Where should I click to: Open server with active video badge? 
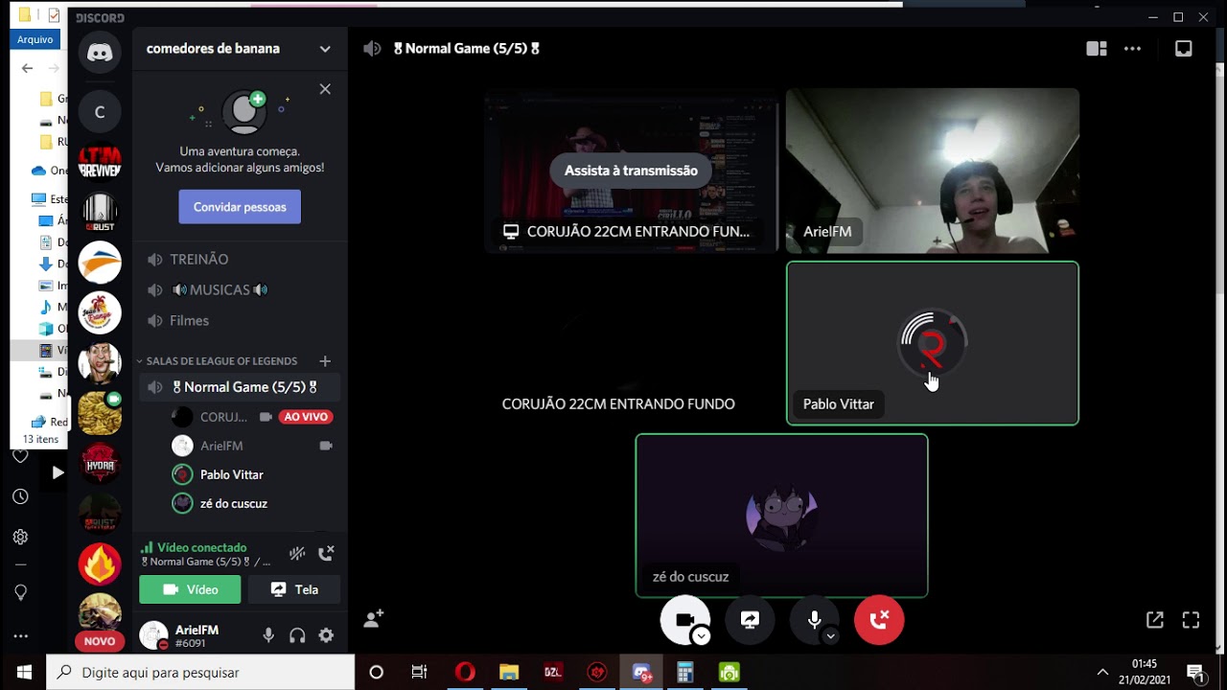pos(100,414)
